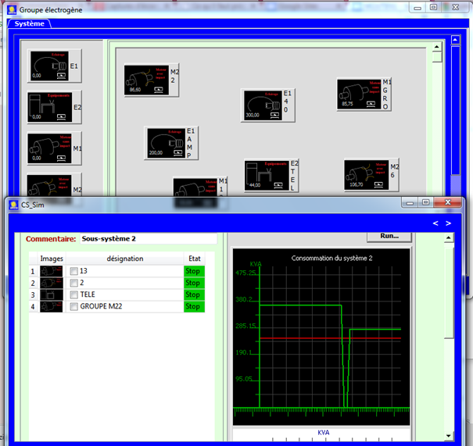Click the désignation column header
The width and height of the screenshot is (473, 446).
125,259
